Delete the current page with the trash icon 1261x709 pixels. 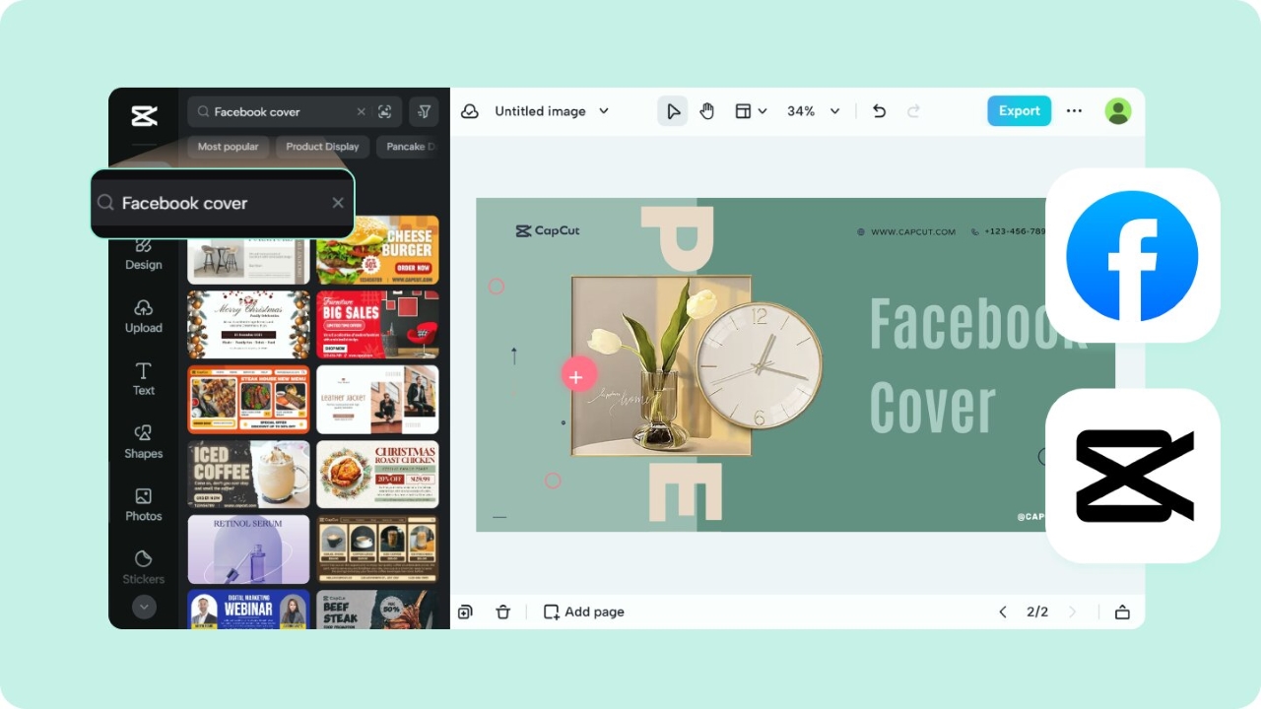point(503,612)
